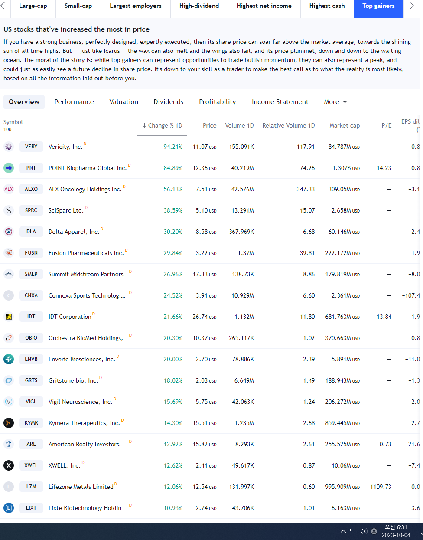Click the Orchestra BioMed OBIO logo icon
The height and width of the screenshot is (540, 423).
[9, 338]
